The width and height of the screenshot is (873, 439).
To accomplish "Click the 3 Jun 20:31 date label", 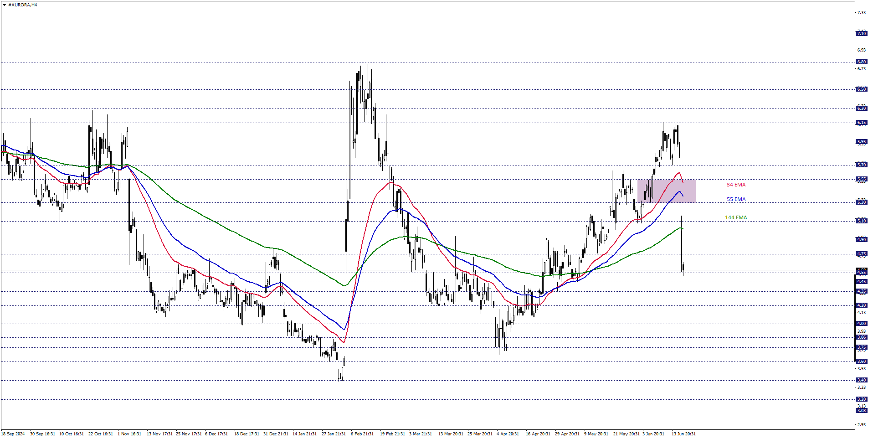I will click(x=653, y=434).
